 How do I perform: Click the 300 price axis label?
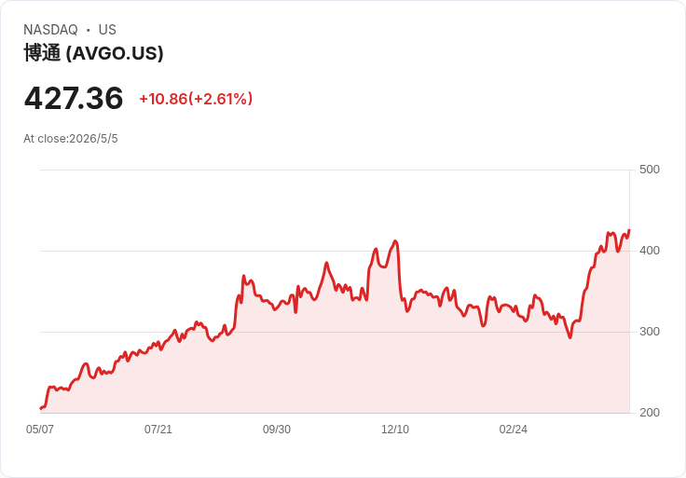click(650, 332)
